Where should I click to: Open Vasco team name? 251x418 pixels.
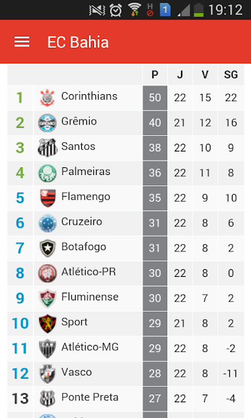[76, 372]
